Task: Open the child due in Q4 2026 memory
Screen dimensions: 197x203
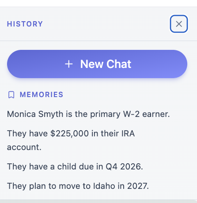Action: (75, 167)
